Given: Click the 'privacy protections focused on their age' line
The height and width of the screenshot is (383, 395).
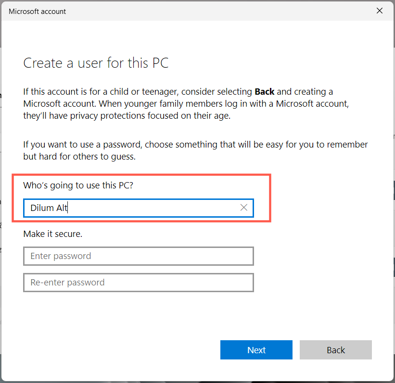Looking at the screenshot, I should point(127,116).
